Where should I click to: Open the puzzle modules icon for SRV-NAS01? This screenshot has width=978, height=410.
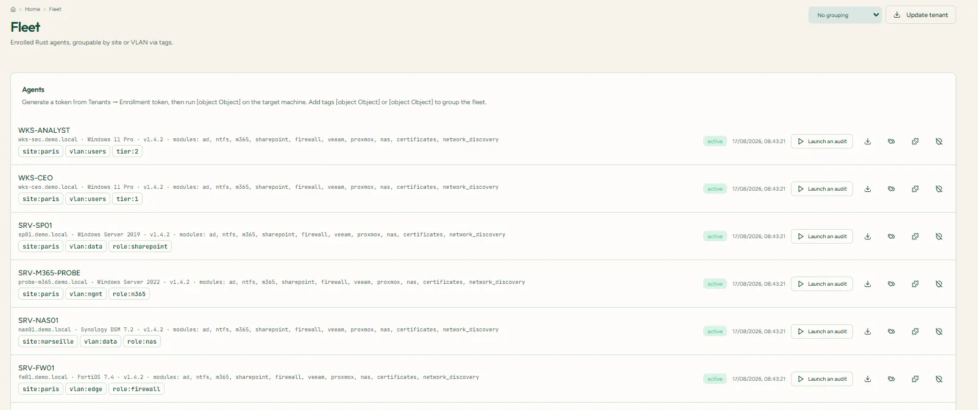coord(915,331)
